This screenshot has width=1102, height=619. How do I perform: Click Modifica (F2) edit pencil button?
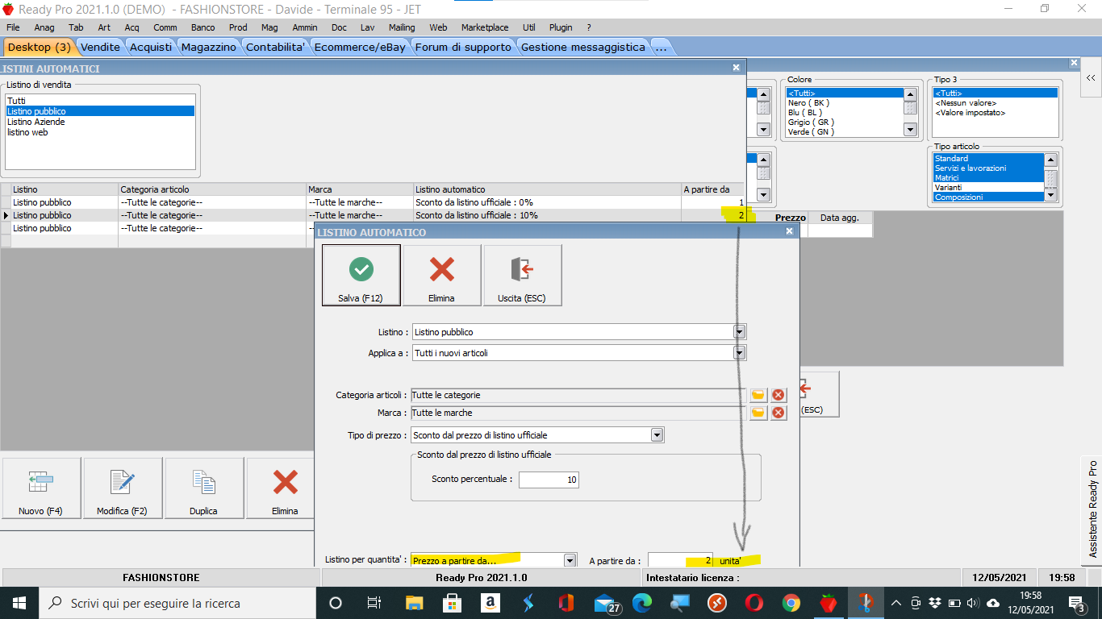tap(122, 488)
